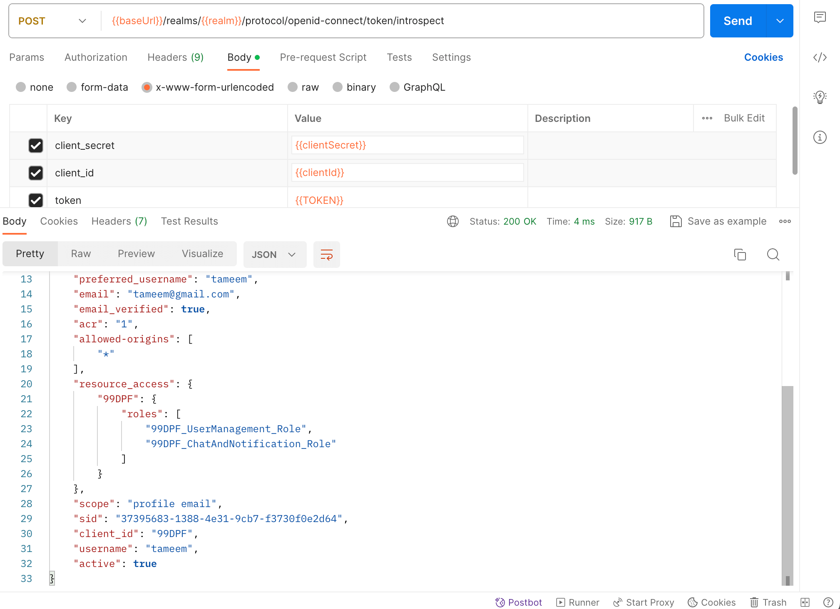Open the code snippet generator
Viewport: 840px width, 609px height.
click(x=819, y=57)
